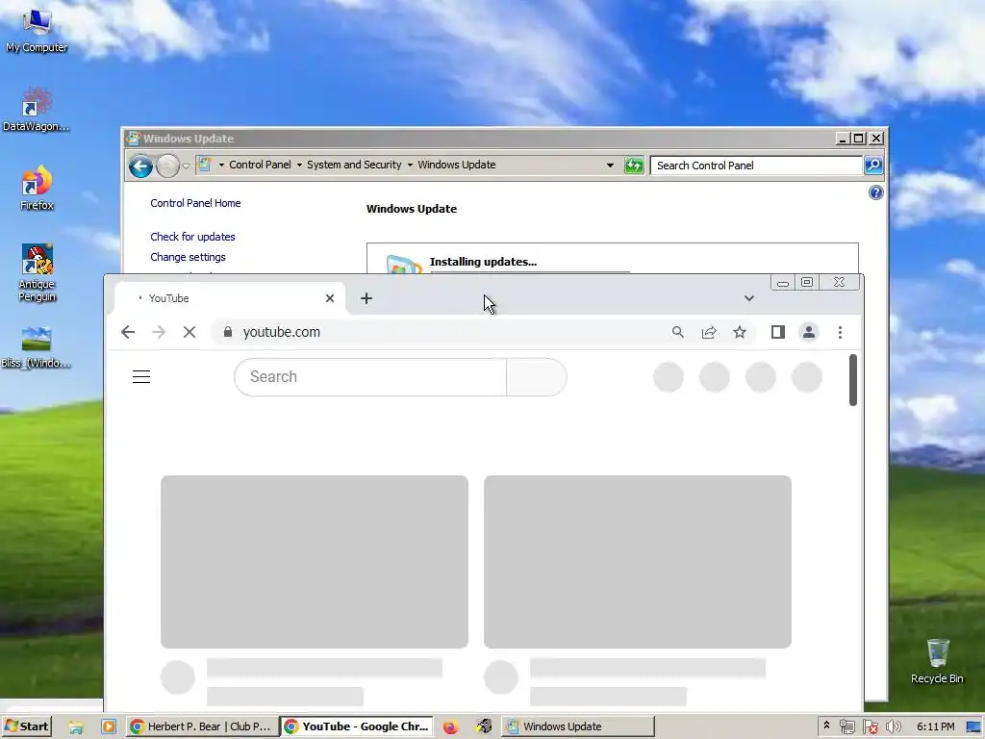Switch to YouTube Chrome taskbar button
This screenshot has width=985, height=739.
tap(357, 726)
